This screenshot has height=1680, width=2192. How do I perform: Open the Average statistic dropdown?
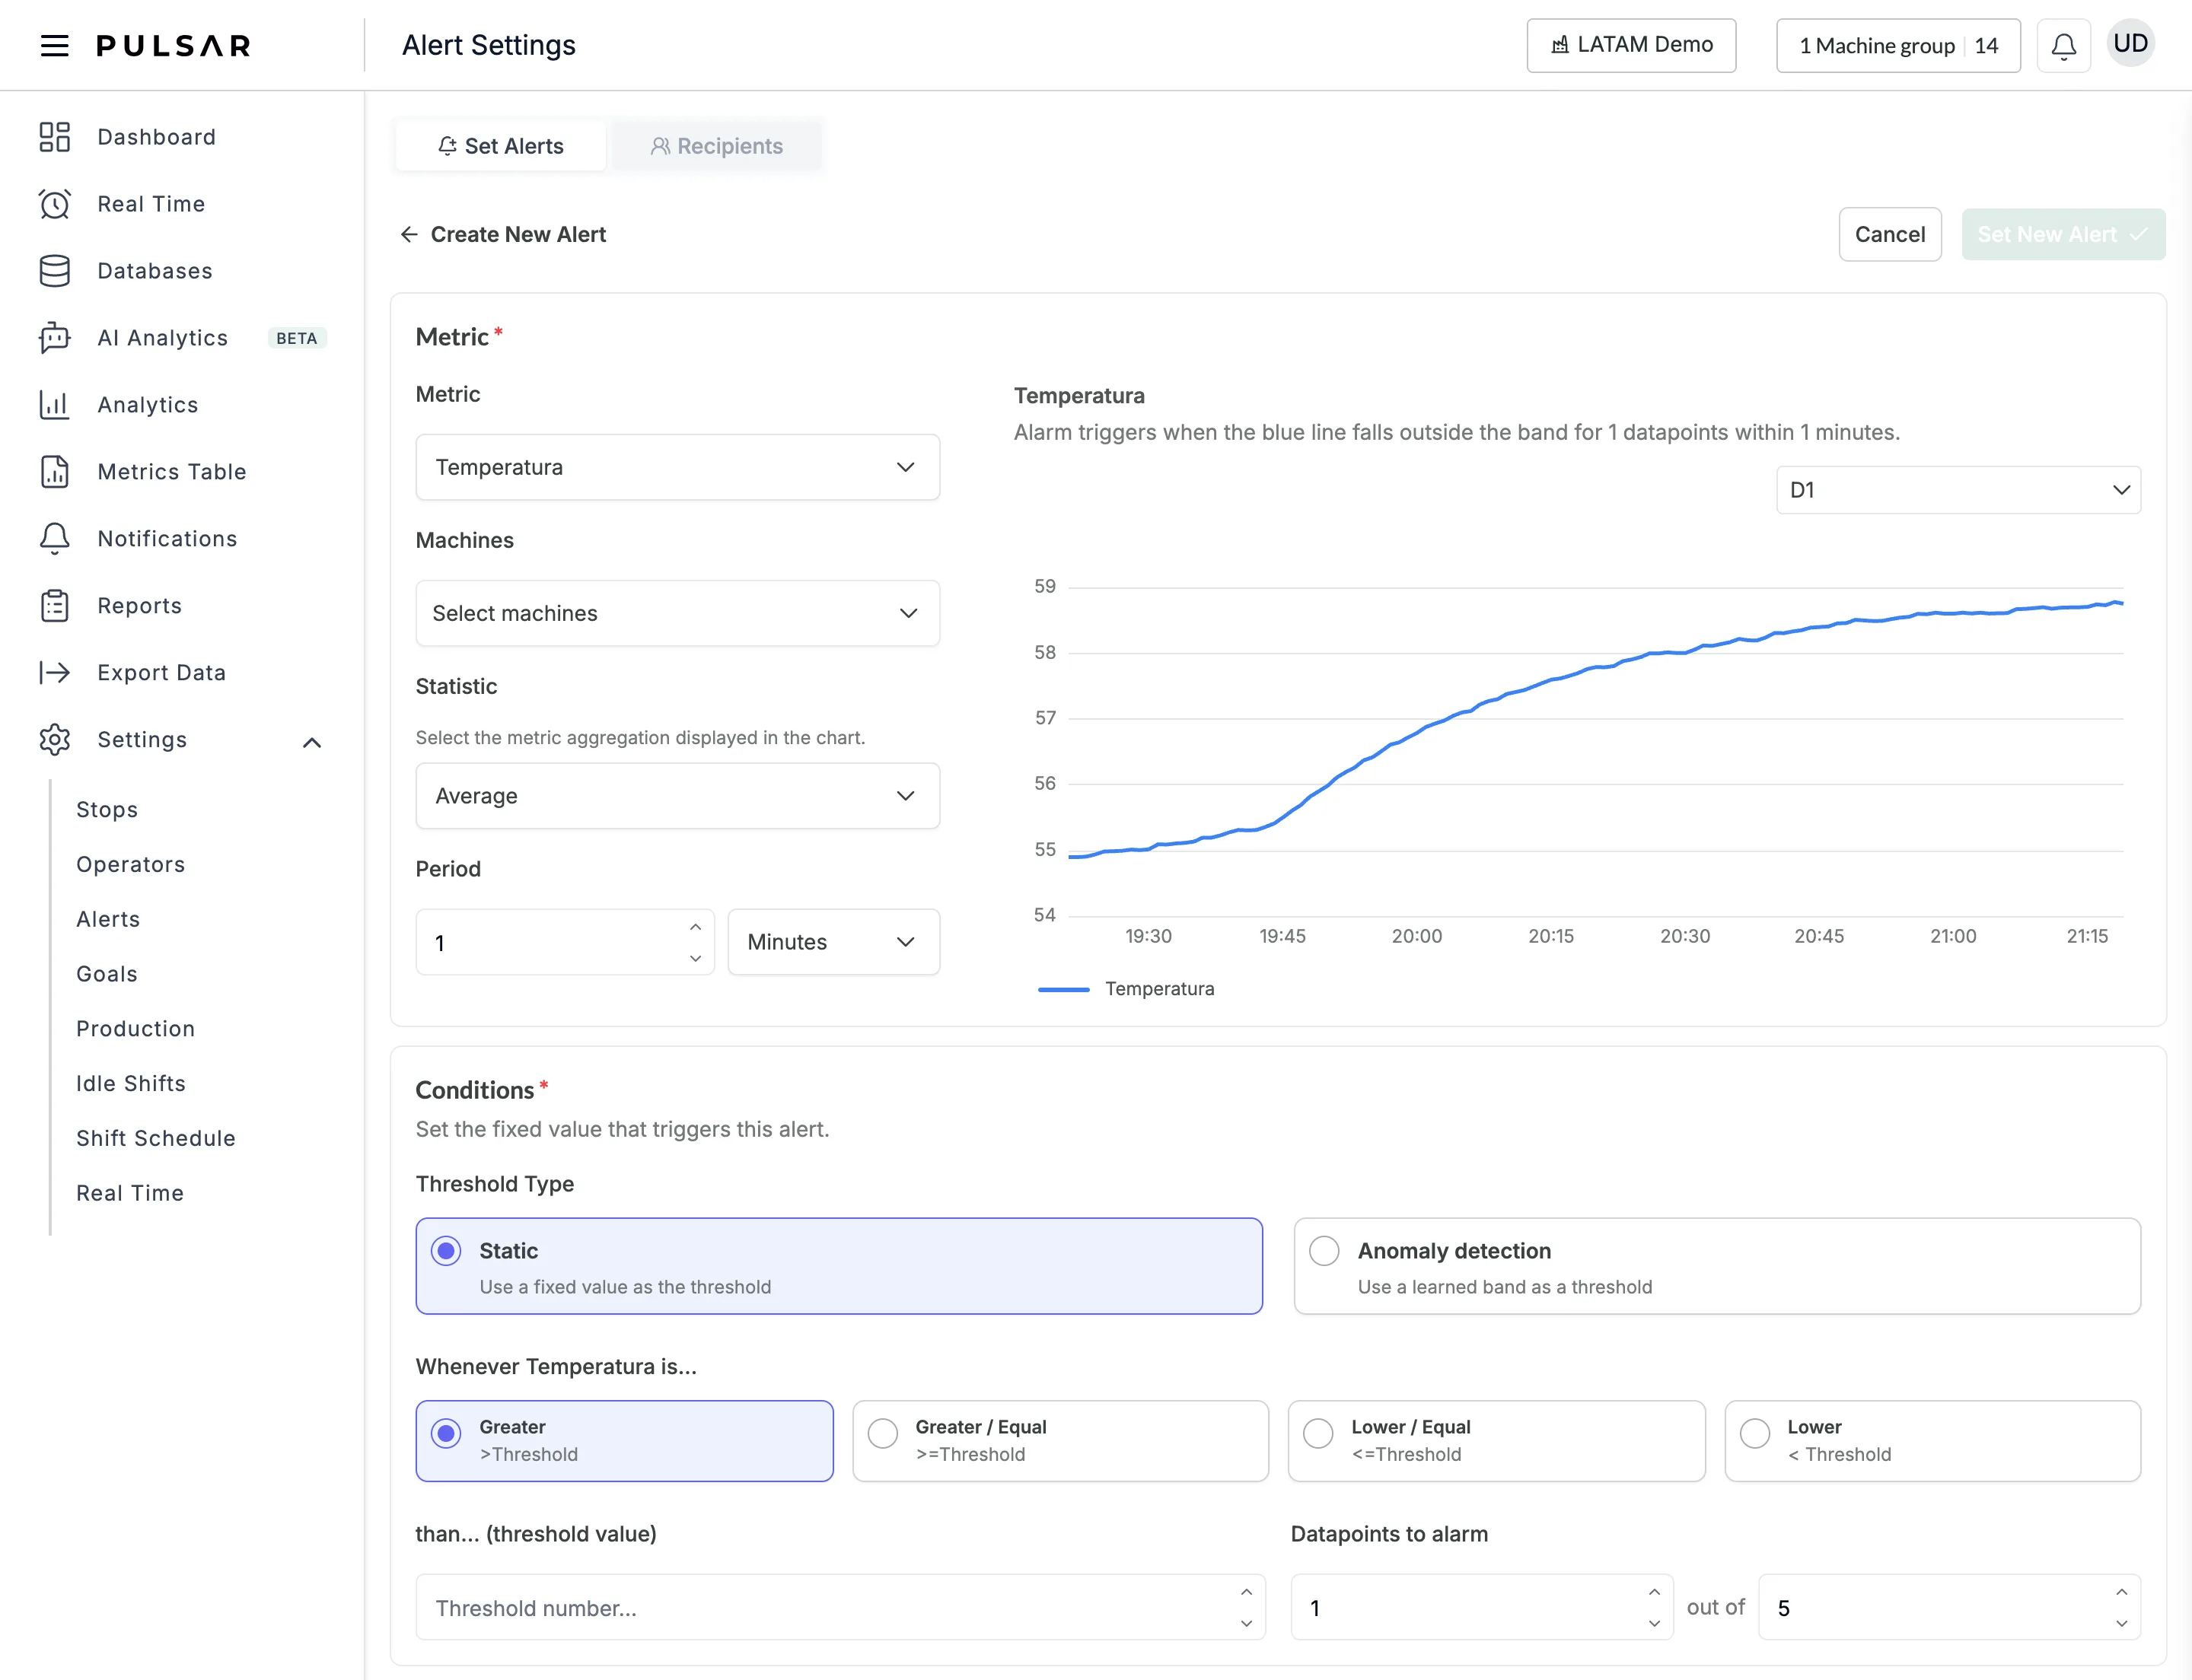coord(677,796)
